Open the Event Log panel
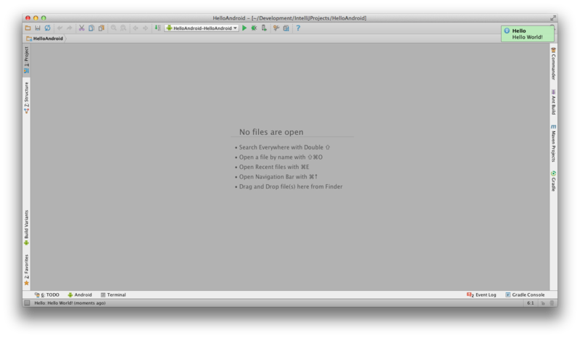The width and height of the screenshot is (580, 338). point(481,295)
